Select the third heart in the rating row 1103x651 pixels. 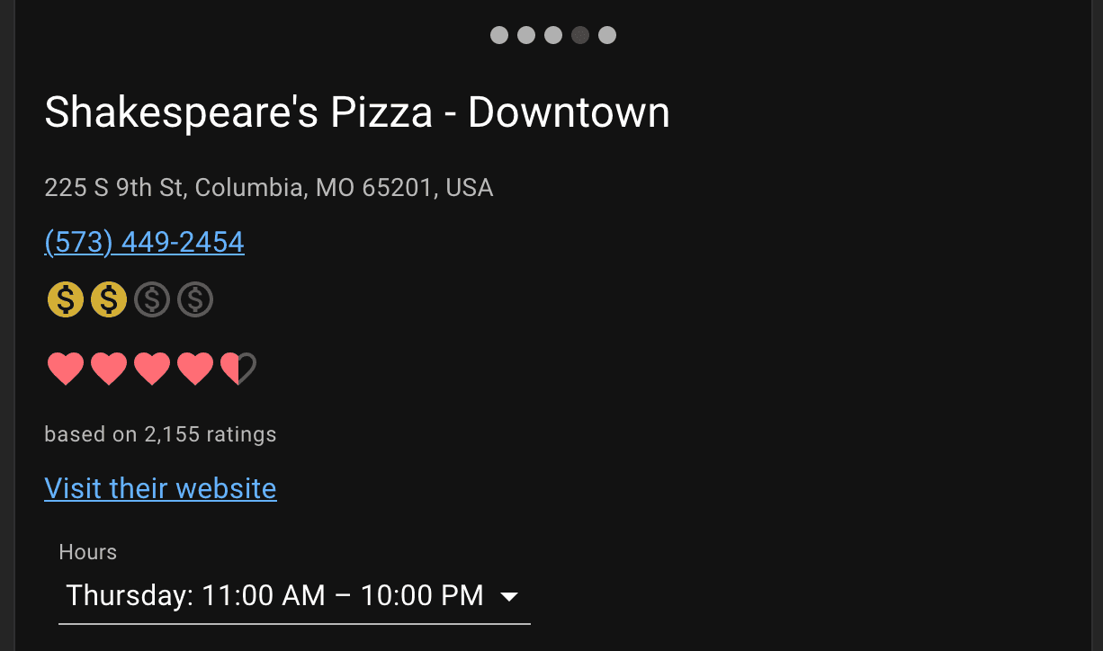tap(152, 368)
